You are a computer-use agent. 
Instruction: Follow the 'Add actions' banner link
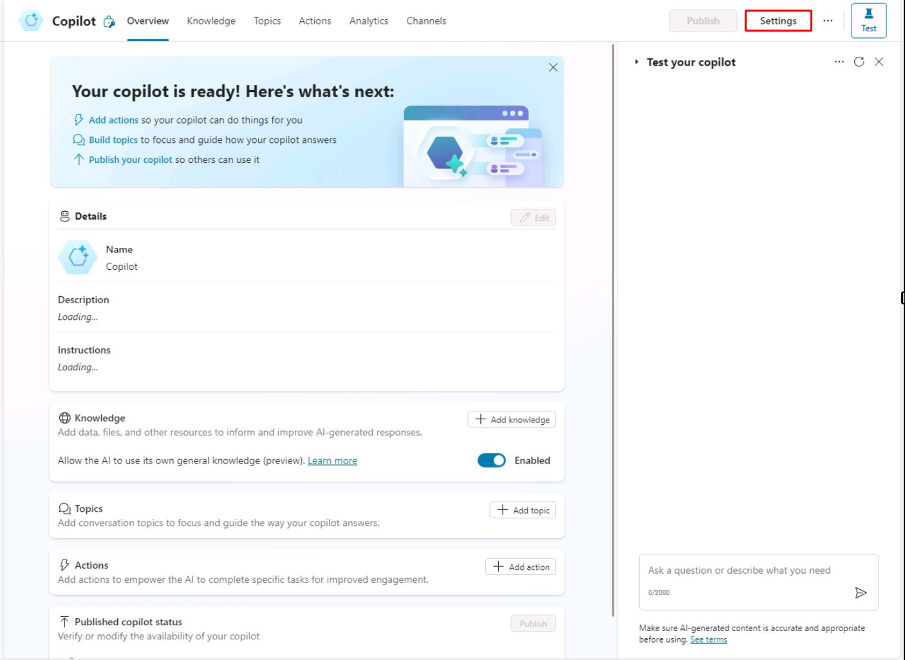coord(113,120)
